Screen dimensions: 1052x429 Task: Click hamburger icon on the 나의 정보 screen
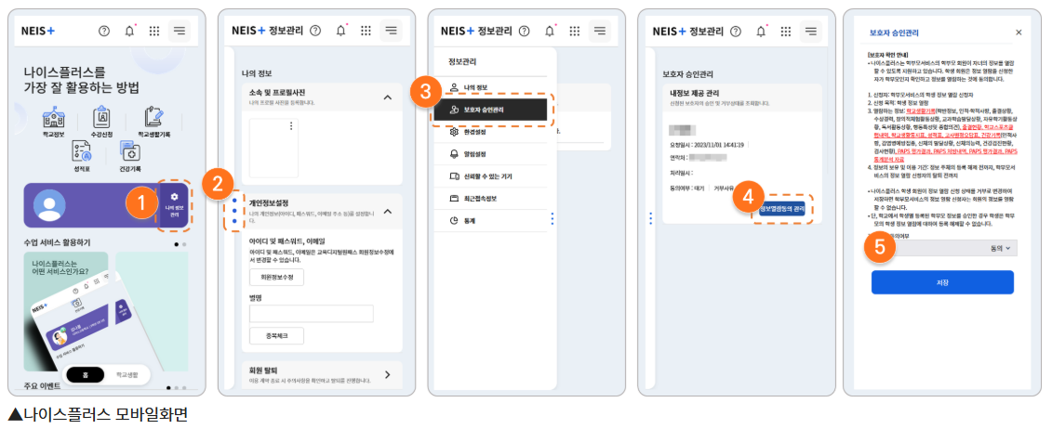coord(391,31)
